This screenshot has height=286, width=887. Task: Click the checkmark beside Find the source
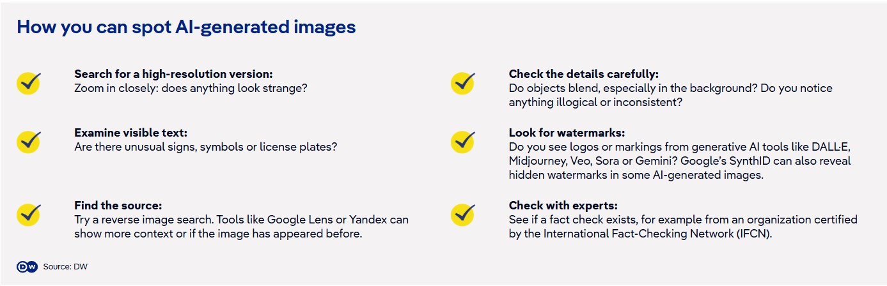click(x=29, y=213)
